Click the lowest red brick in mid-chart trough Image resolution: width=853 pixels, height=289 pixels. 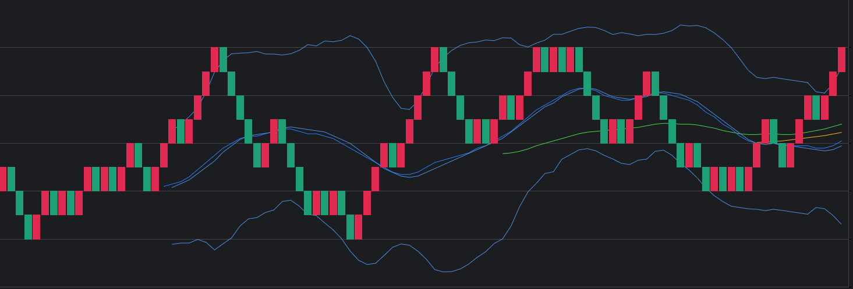[358, 227]
